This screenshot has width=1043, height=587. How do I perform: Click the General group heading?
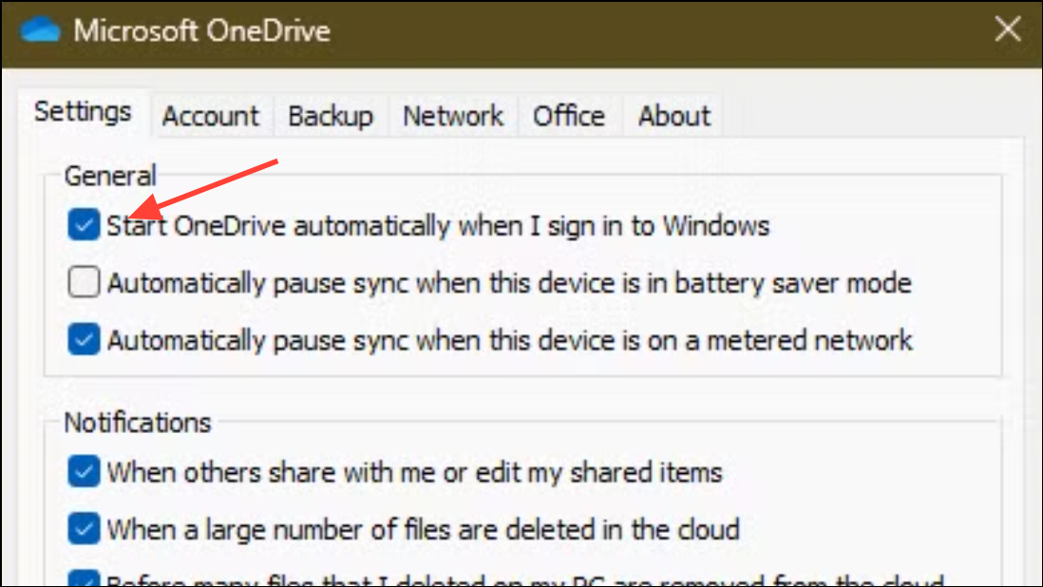pyautogui.click(x=109, y=176)
